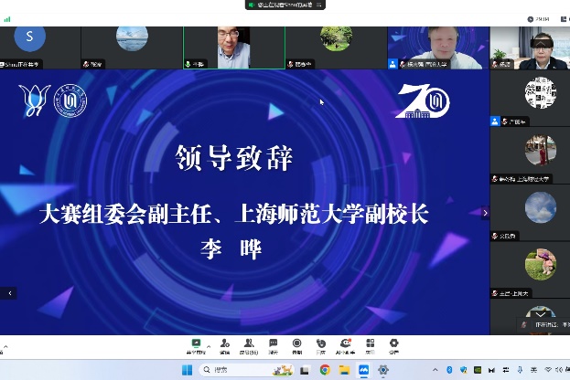This screenshot has width=570, height=380.
Task: Open the volume speaker tray icon
Action: (559, 370)
